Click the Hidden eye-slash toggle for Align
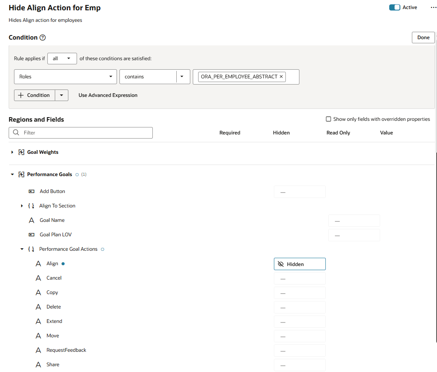Screen dimensions: 437x372 tap(300, 264)
